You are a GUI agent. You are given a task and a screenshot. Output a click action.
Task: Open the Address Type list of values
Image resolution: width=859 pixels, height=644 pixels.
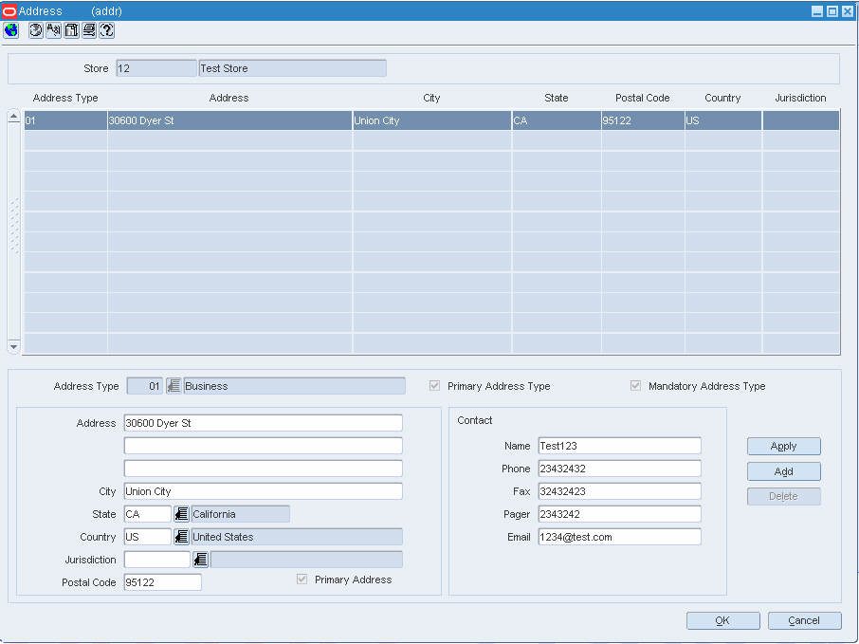[x=174, y=386]
